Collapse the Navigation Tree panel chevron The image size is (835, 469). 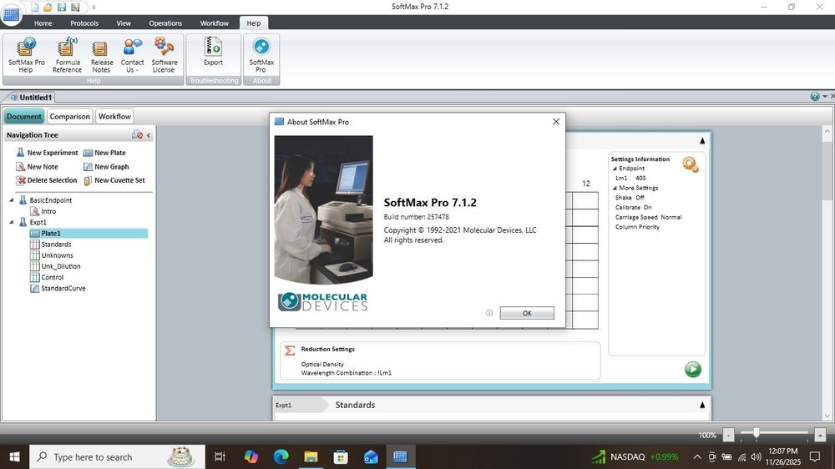149,135
